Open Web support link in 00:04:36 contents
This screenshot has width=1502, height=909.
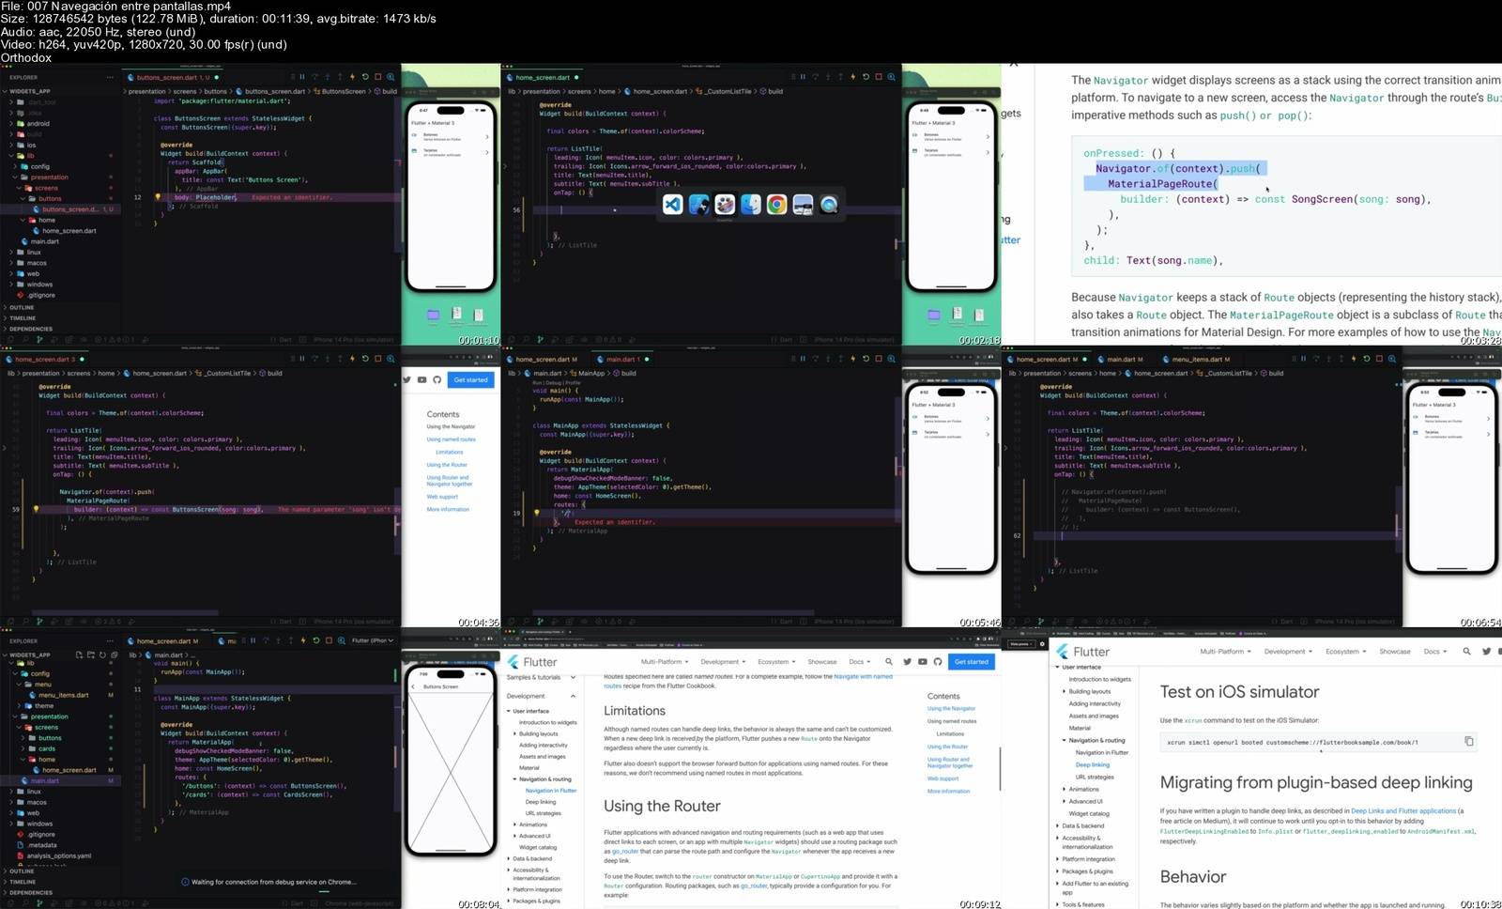[x=442, y=497]
